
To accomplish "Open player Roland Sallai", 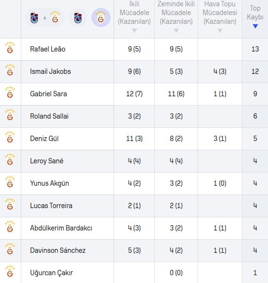I will (49, 116).
